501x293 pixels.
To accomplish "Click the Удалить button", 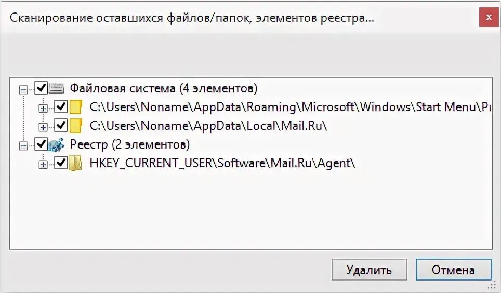I will (x=369, y=270).
